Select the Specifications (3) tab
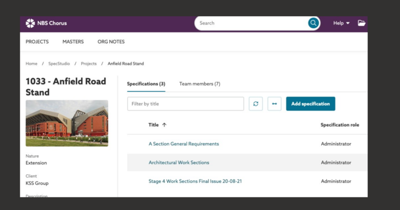The width and height of the screenshot is (400, 210). coord(146,84)
